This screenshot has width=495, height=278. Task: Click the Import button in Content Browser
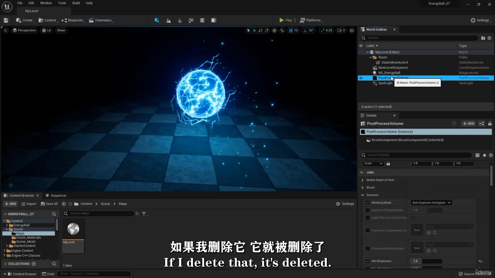pyautogui.click(x=29, y=204)
